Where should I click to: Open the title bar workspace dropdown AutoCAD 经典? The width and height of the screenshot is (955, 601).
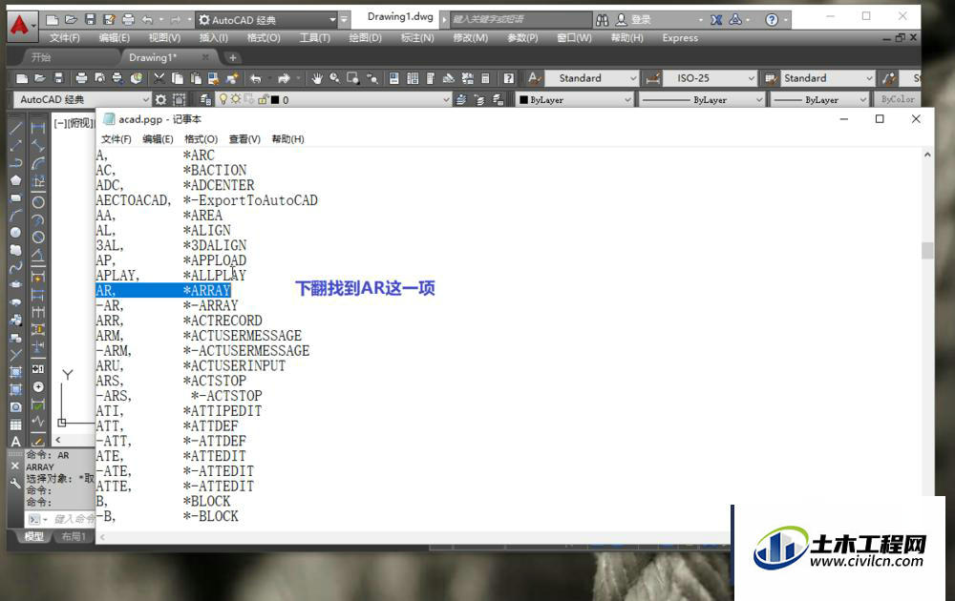pyautogui.click(x=266, y=20)
